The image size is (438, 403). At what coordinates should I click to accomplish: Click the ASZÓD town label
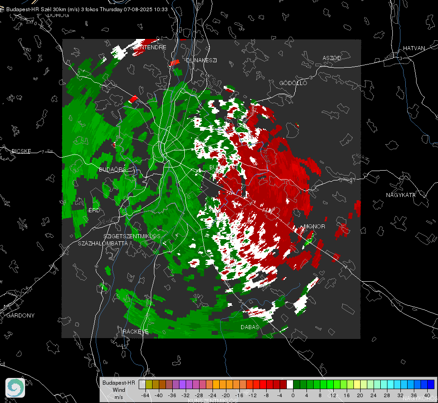[x=332, y=58]
